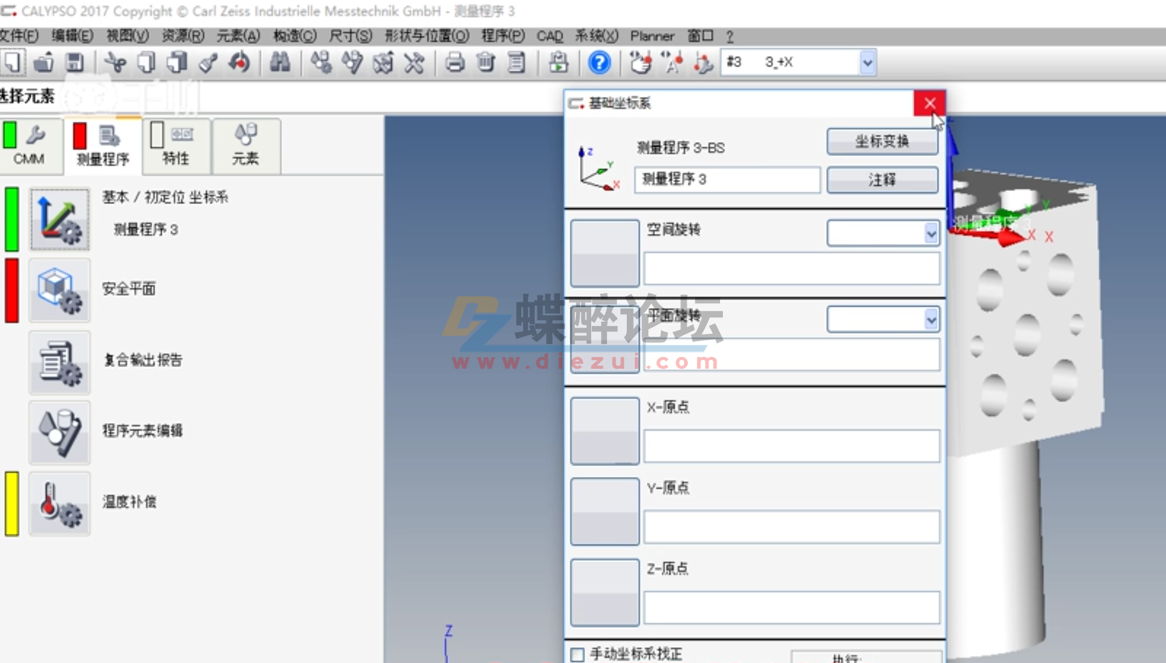Click the 坐标变换 button
1166x663 pixels.
pyautogui.click(x=882, y=141)
